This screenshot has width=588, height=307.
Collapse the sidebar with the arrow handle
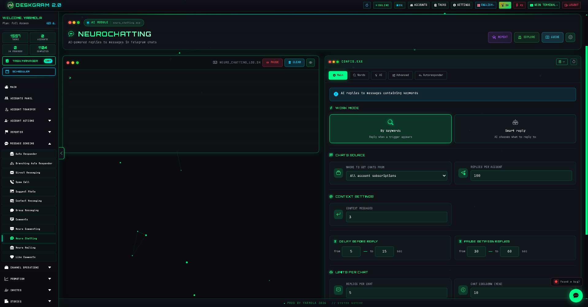click(61, 153)
